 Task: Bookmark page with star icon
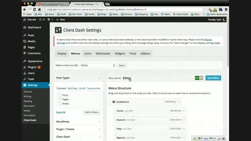pos(204,9)
